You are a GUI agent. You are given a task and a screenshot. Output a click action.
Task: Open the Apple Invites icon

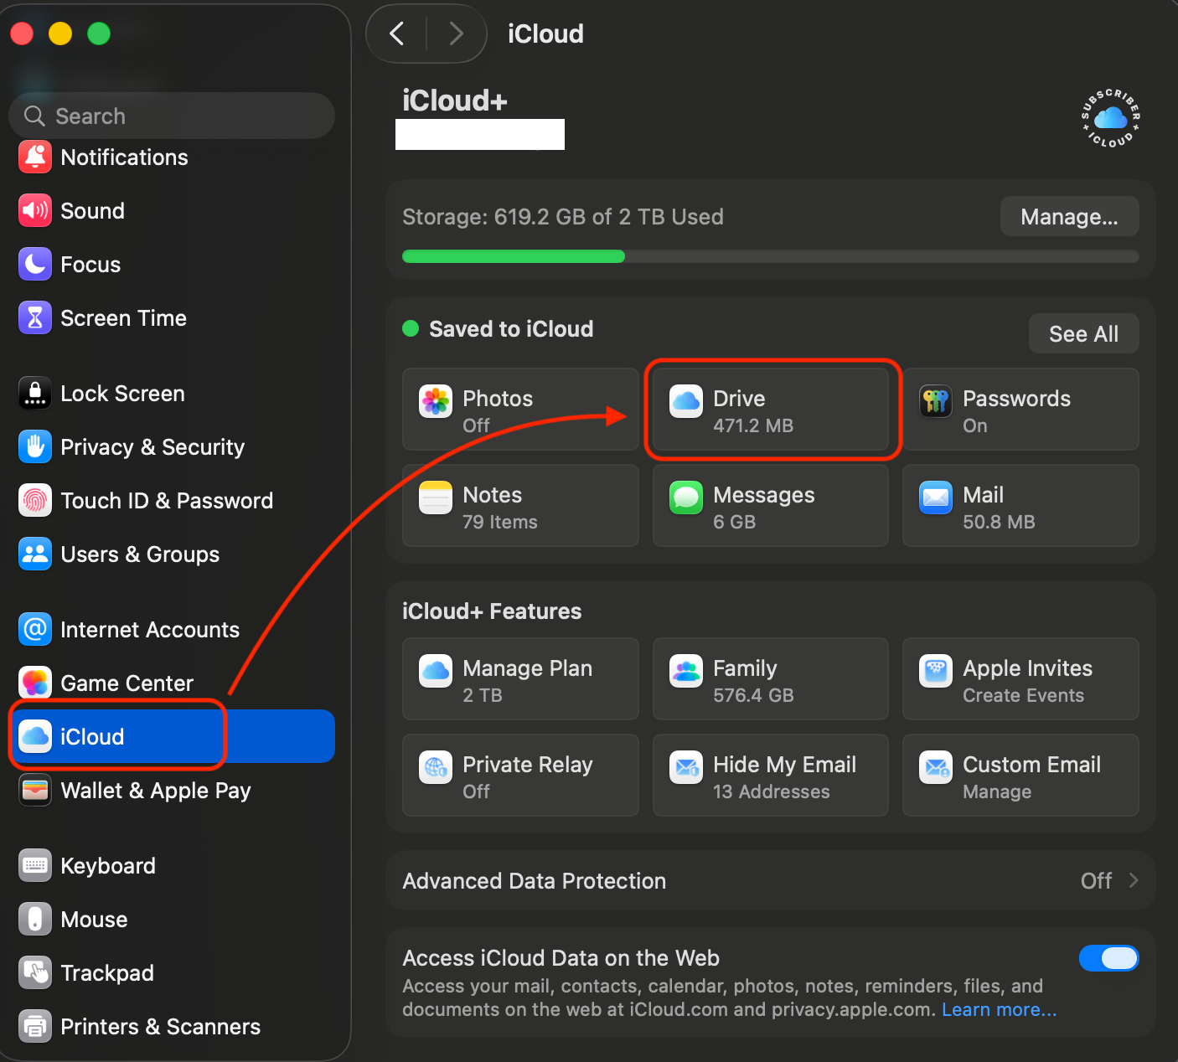(x=936, y=671)
